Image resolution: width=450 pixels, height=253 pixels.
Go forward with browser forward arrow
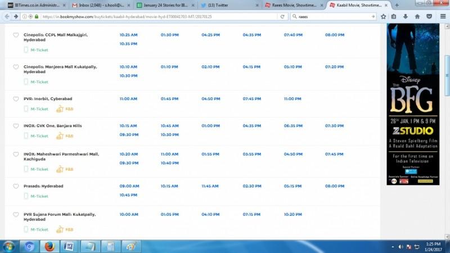click(x=16, y=17)
